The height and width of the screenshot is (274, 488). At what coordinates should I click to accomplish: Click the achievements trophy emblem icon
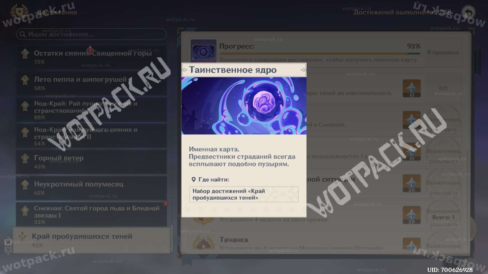point(19,12)
